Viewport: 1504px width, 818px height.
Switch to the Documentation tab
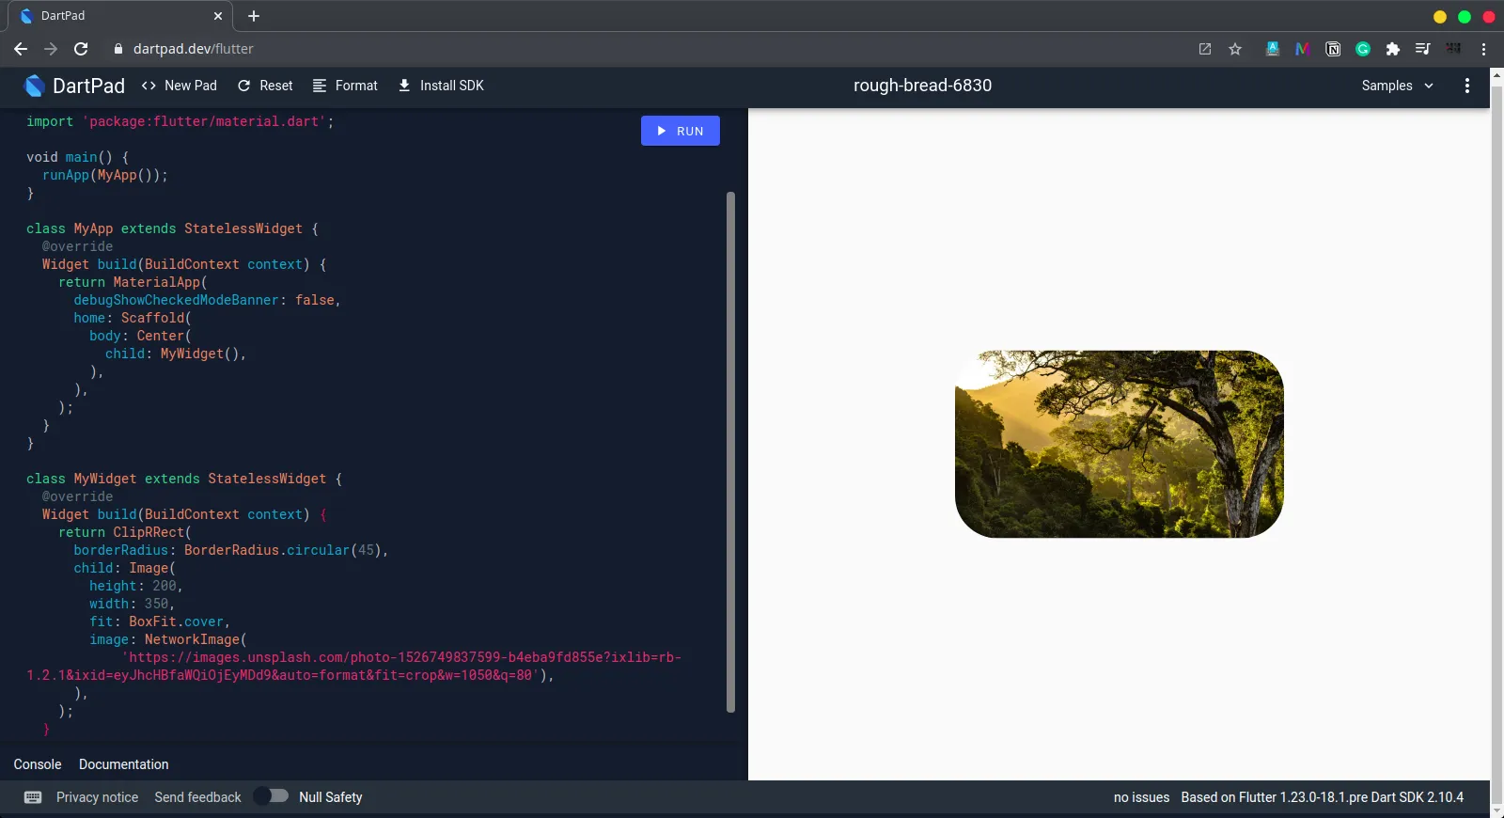pyautogui.click(x=124, y=764)
